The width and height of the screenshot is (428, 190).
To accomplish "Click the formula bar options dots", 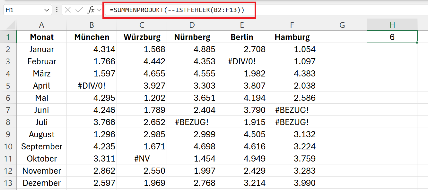I will coord(57,10).
